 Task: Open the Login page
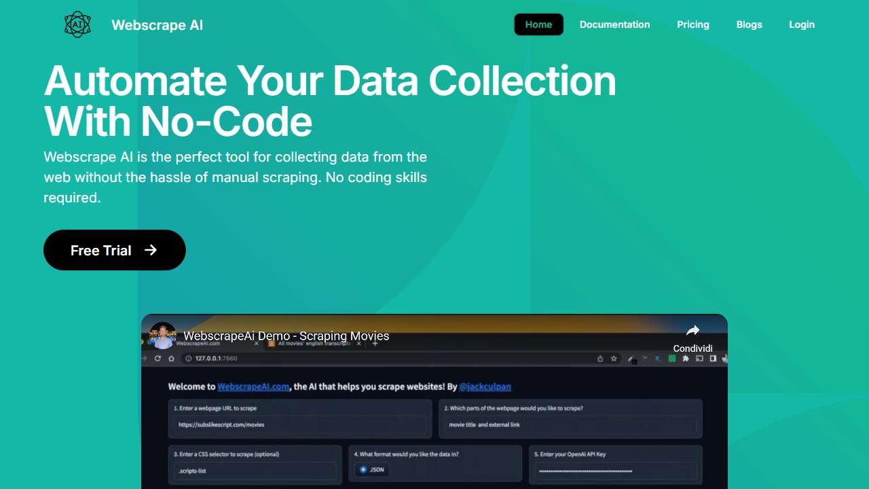[x=801, y=24]
